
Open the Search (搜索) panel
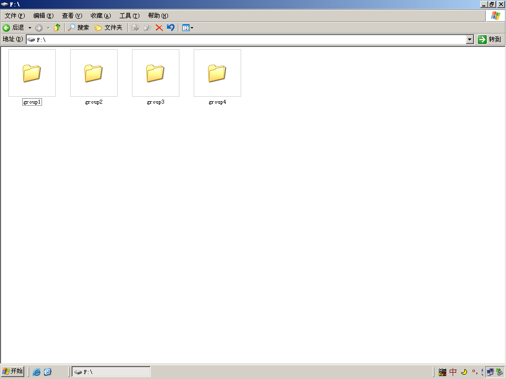click(x=78, y=28)
